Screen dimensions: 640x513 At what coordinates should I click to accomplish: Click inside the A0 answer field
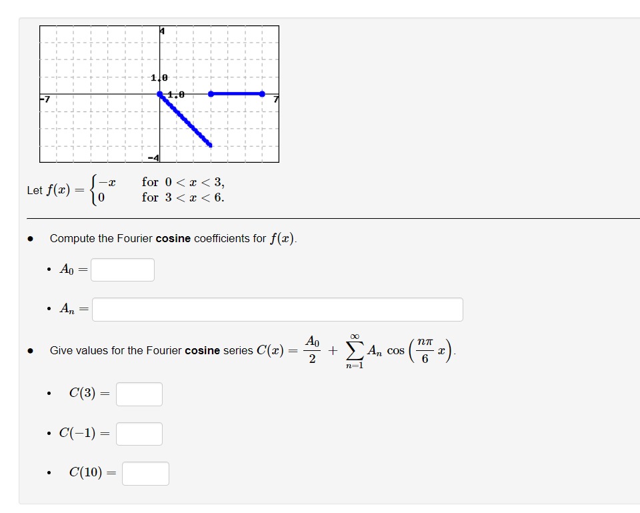click(x=122, y=270)
